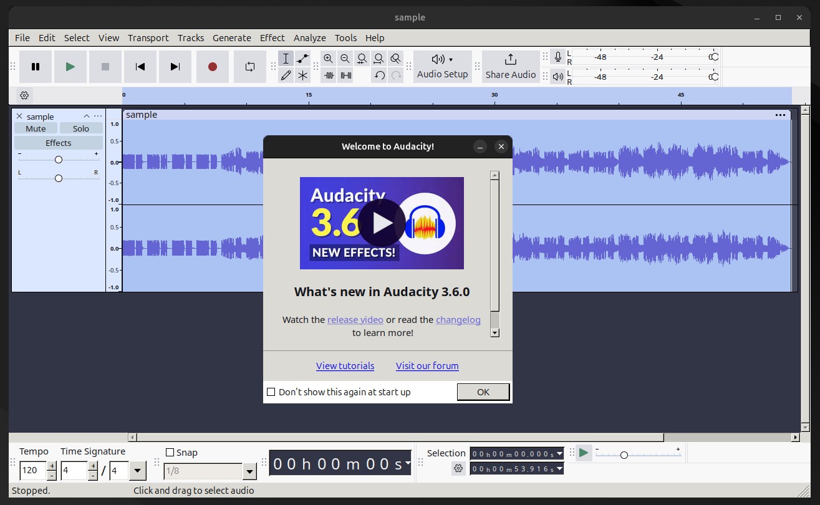Open the File menu
Screen dimensions: 820x505
pos(22,38)
